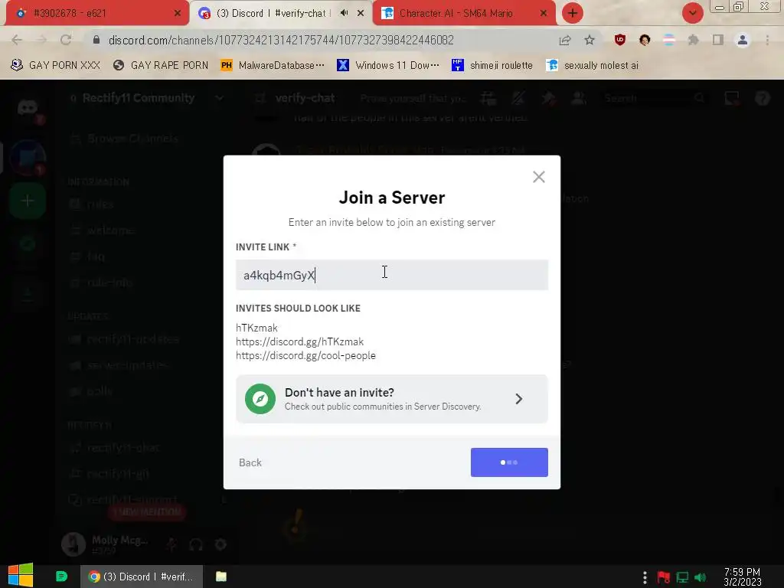Image resolution: width=784 pixels, height=588 pixels.
Task: Open the MalwareDatabase bookmark
Action: click(x=273, y=65)
